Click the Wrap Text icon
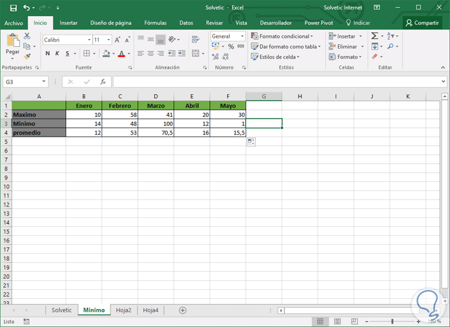The image size is (450, 327). tap(195, 40)
